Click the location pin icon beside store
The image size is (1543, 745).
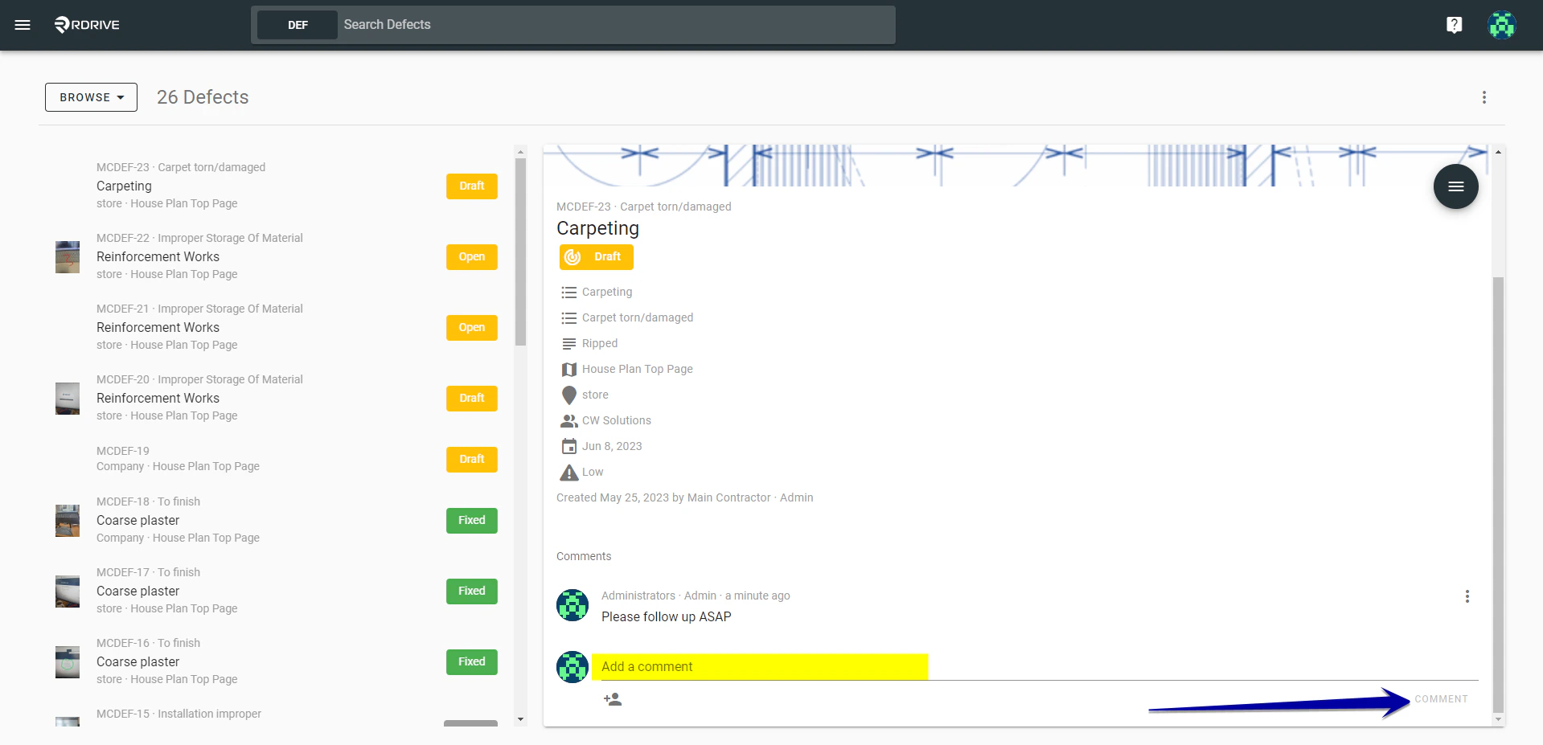tap(568, 395)
